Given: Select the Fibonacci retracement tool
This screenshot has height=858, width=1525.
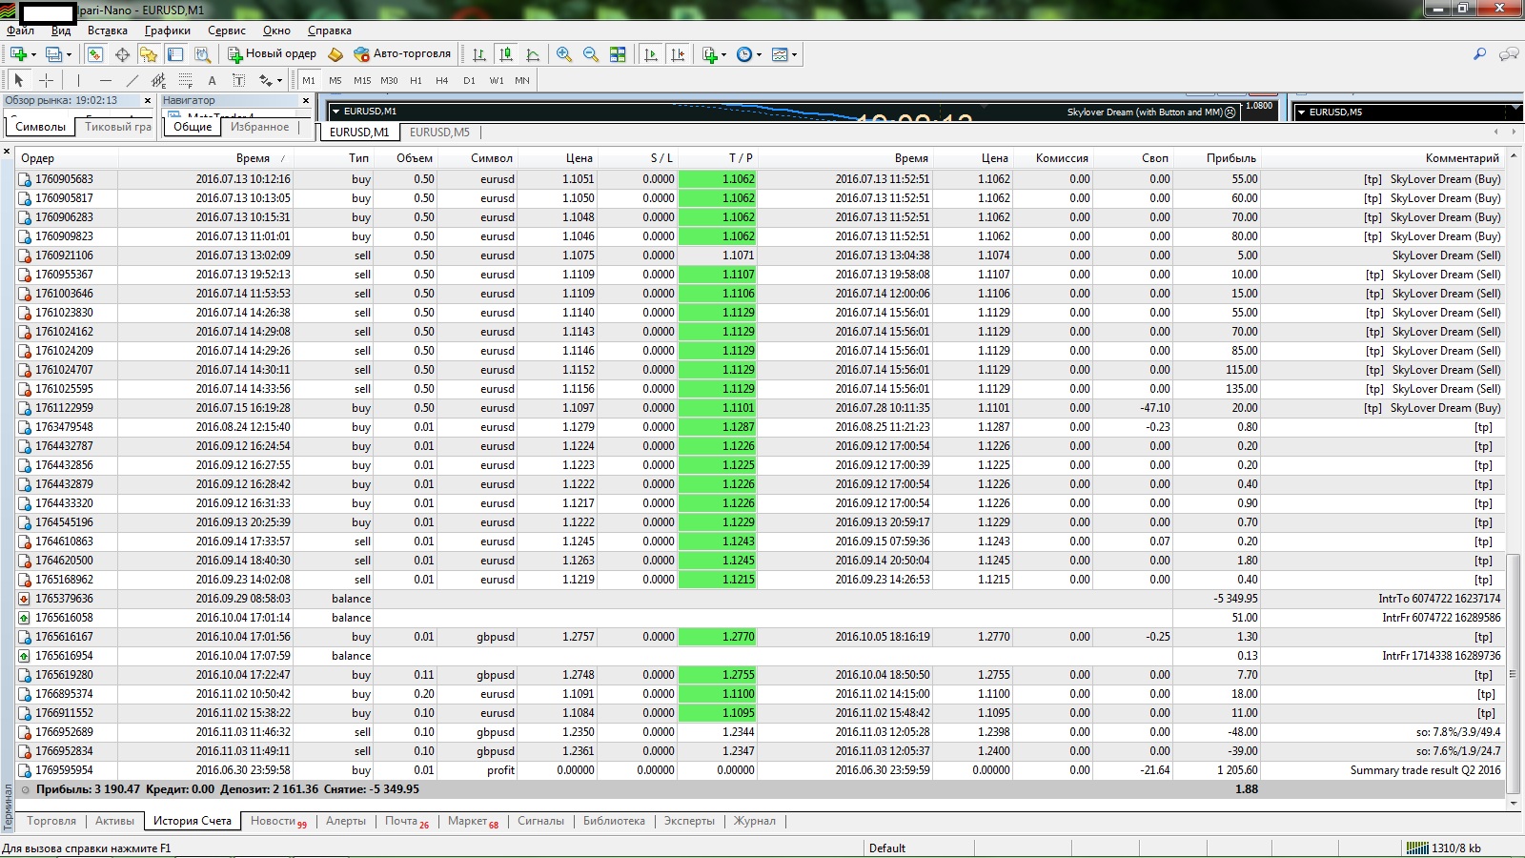Looking at the screenshot, I should click(186, 80).
